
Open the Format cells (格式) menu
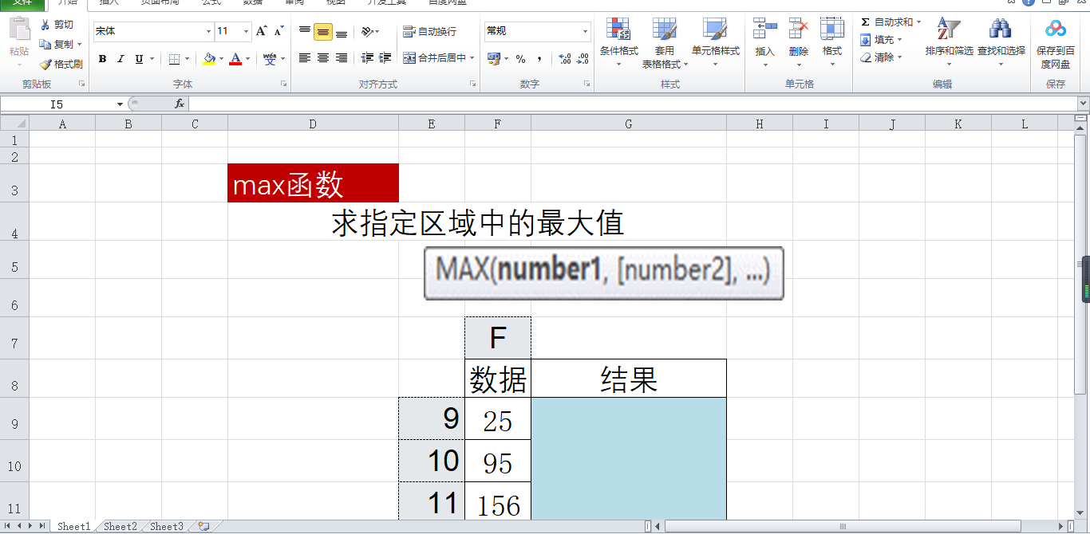(x=832, y=43)
